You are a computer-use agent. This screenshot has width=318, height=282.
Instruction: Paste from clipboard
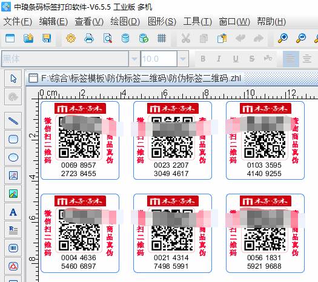point(222,38)
